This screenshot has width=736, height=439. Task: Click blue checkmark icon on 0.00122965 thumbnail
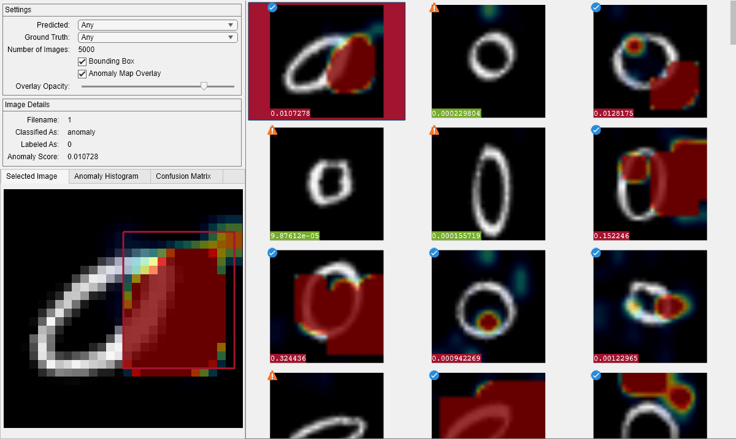coord(596,252)
